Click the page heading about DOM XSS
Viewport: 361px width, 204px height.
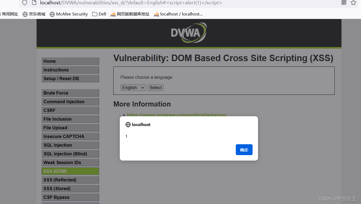pyautogui.click(x=223, y=58)
